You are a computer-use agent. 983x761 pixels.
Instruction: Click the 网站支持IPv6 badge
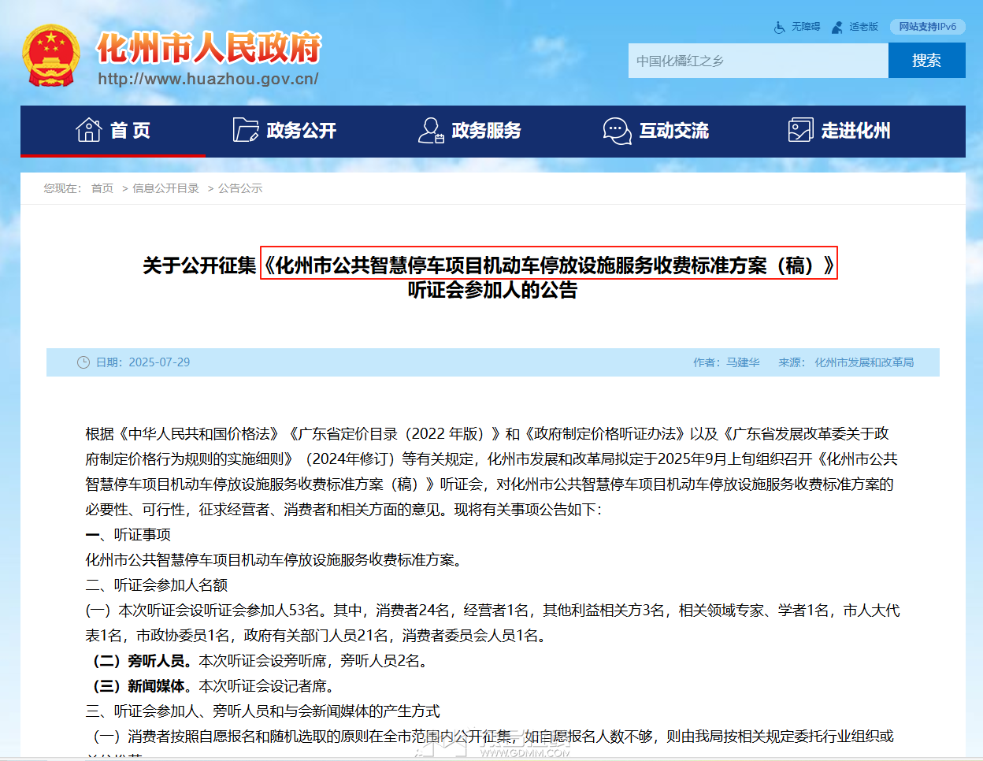928,27
